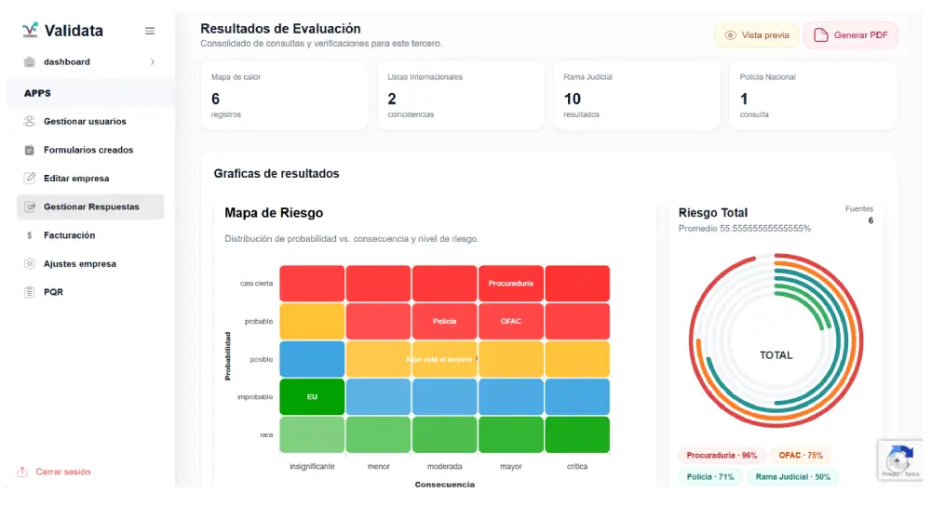Click the Editar empresa pencil icon
931x520 pixels.
(29, 178)
